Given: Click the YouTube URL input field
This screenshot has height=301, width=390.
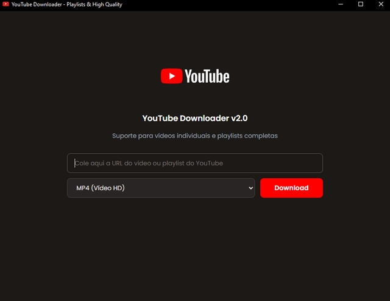Looking at the screenshot, I should [x=195, y=163].
